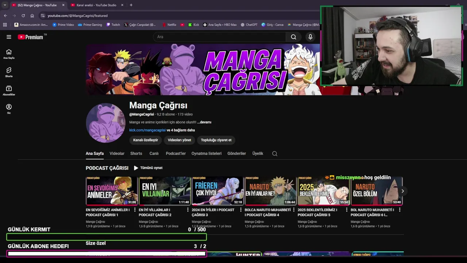
Task: Click the magnifier search button
Action: [293, 37]
